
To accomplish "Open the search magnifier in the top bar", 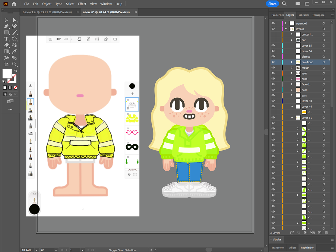I will pos(284,4).
